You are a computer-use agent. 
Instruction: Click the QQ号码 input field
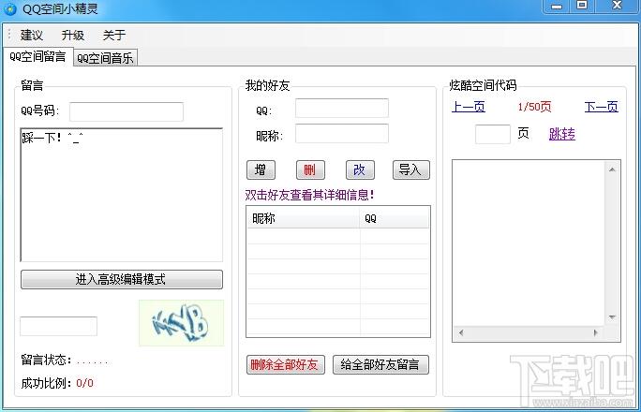127,111
